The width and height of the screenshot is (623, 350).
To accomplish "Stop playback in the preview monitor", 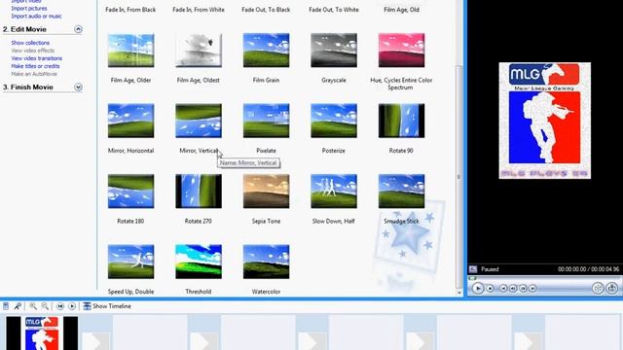I will click(491, 289).
